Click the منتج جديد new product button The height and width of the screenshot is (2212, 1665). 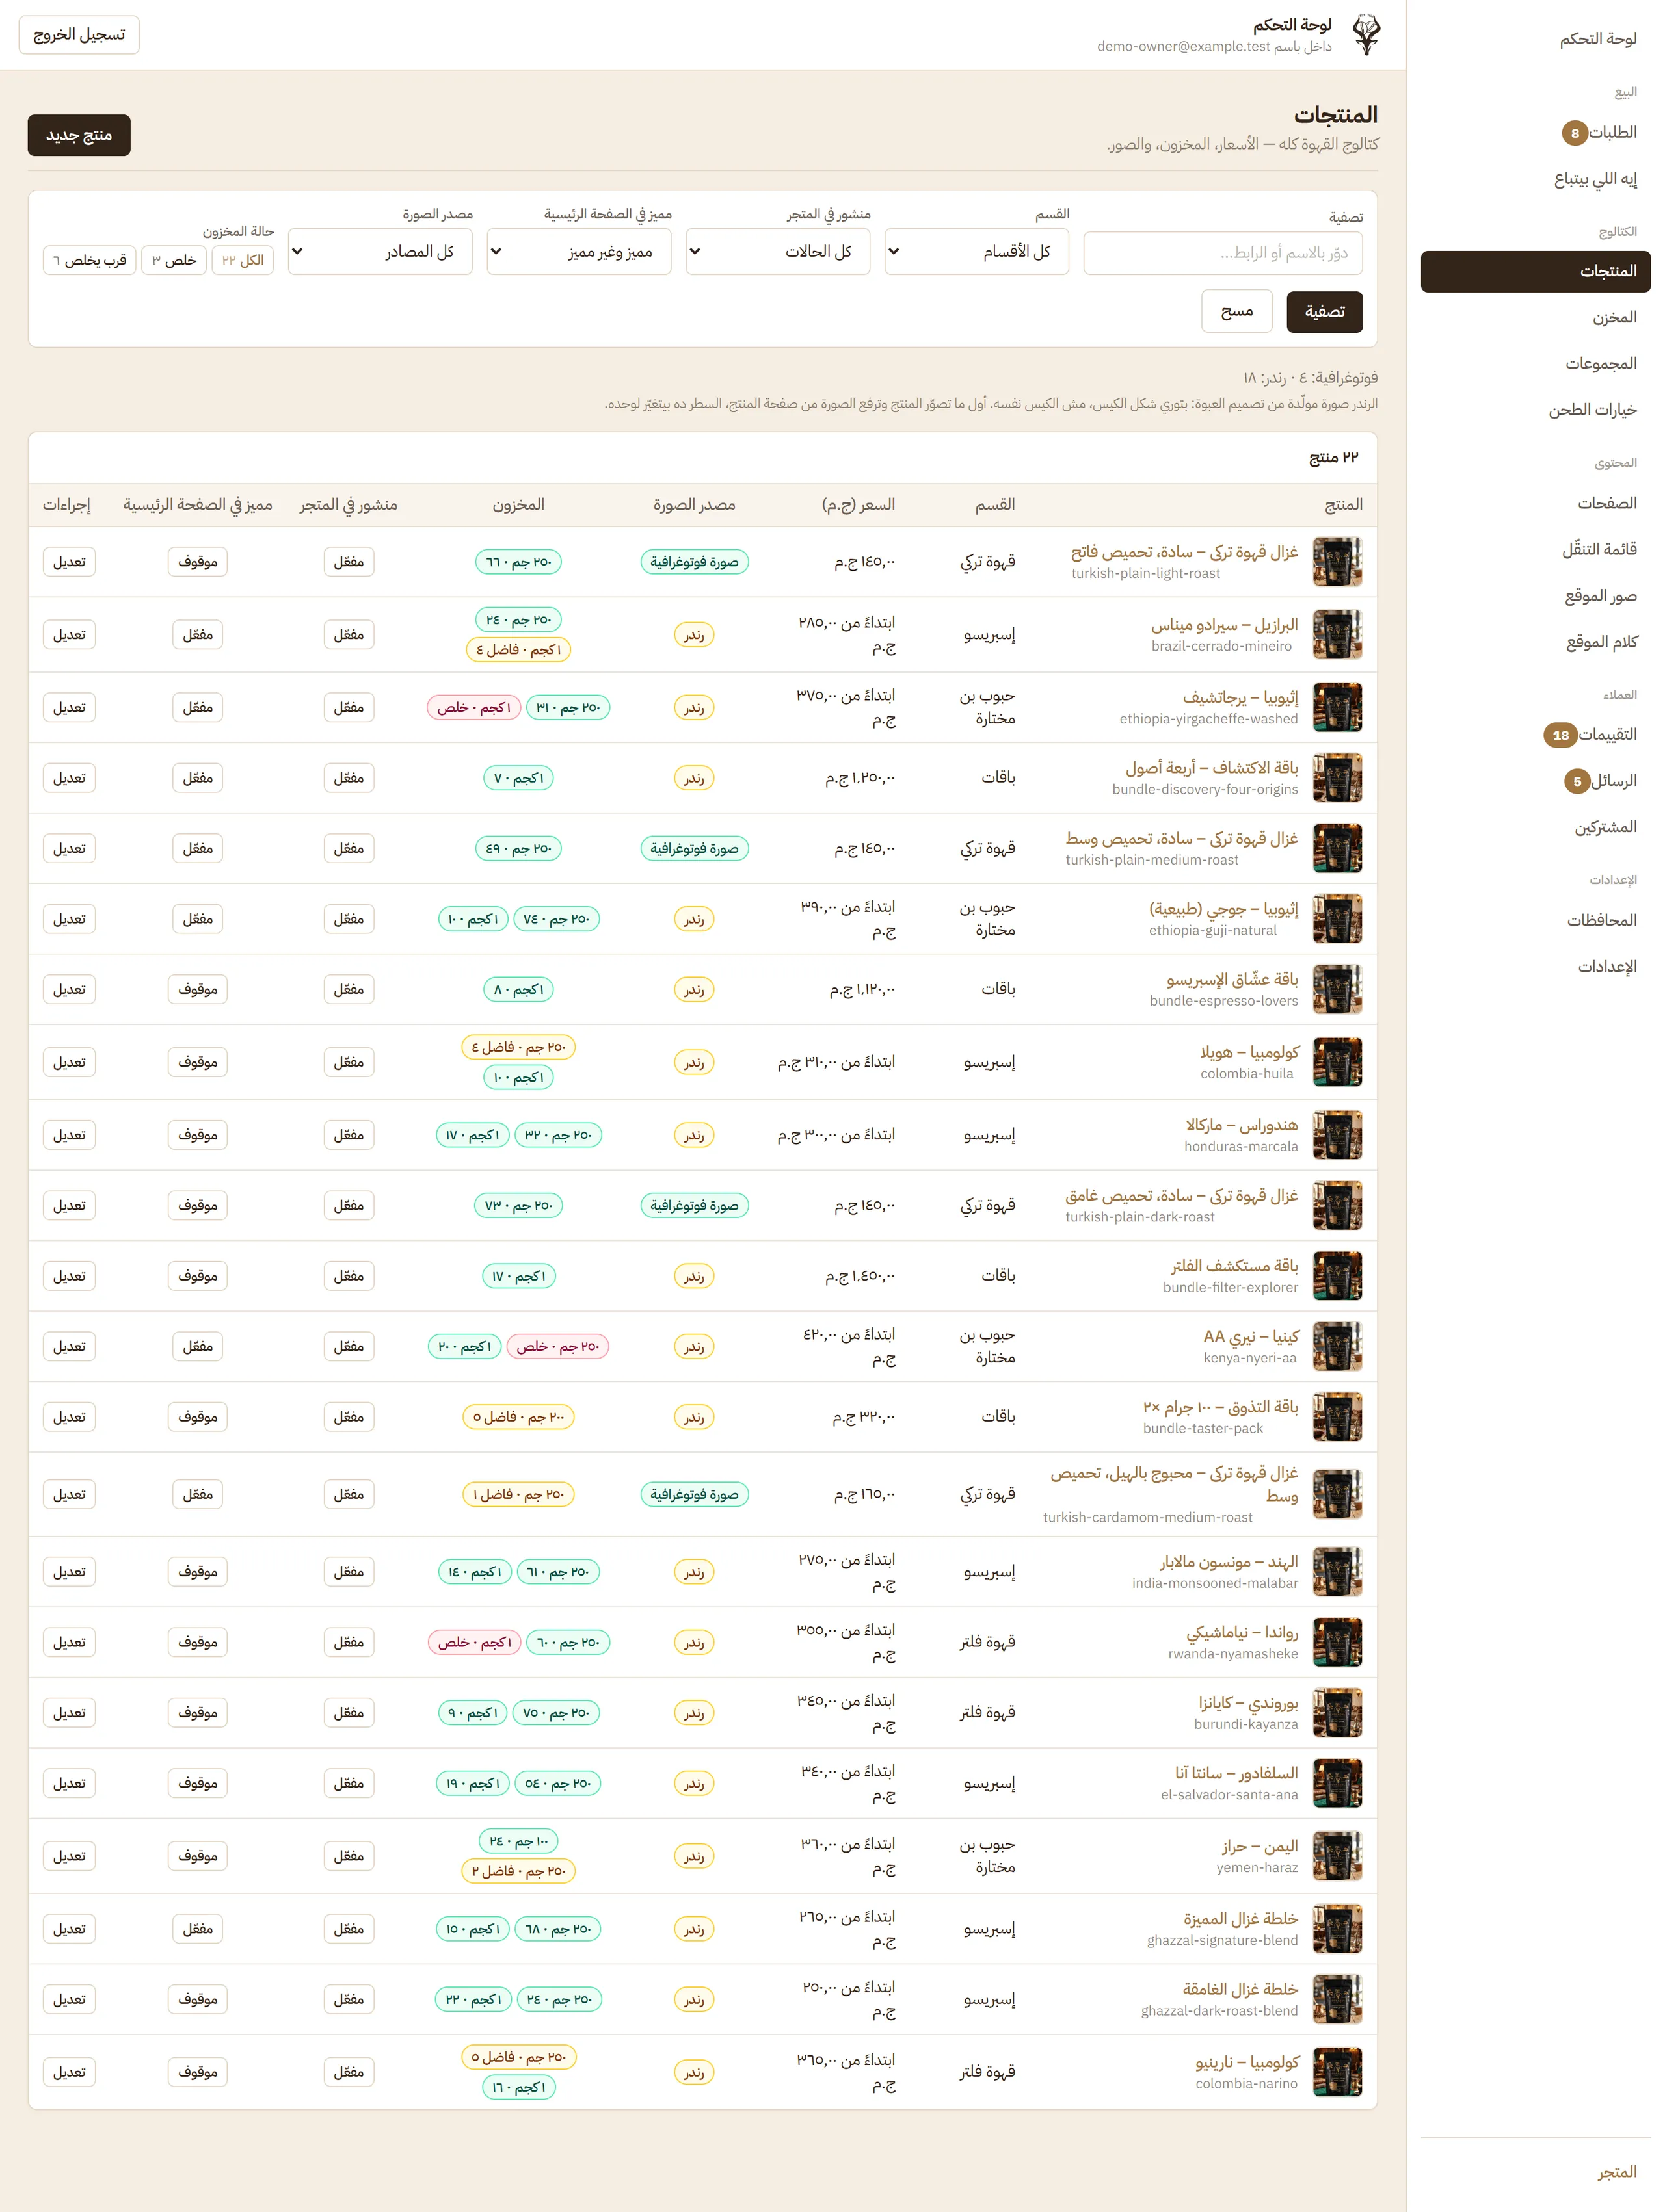coord(79,135)
